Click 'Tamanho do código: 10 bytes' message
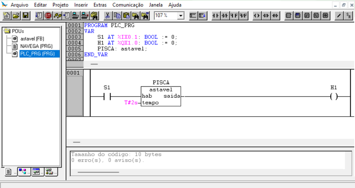This screenshot has width=355, height=188. coord(116,154)
